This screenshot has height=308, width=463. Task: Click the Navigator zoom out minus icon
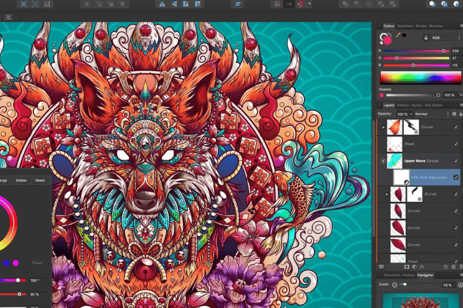pyautogui.click(x=395, y=285)
